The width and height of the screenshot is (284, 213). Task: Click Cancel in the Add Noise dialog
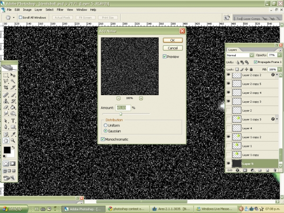pos(173,48)
